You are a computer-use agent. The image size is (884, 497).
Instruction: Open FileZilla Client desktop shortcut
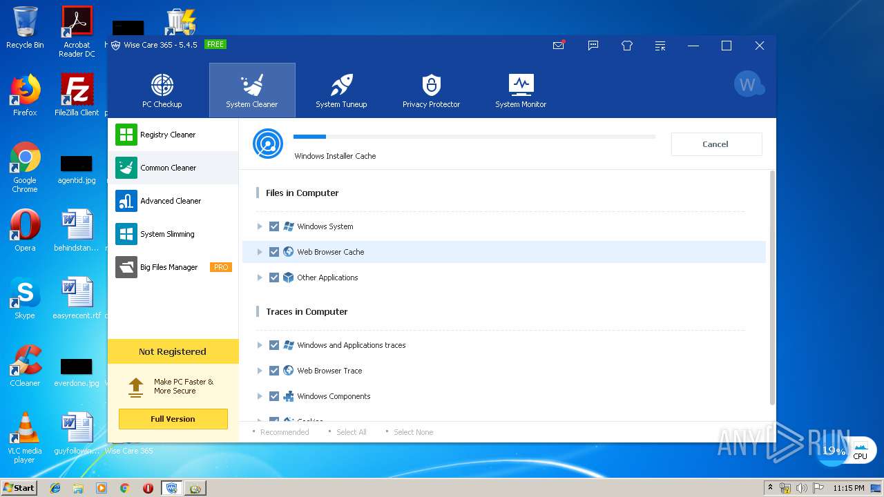77,95
